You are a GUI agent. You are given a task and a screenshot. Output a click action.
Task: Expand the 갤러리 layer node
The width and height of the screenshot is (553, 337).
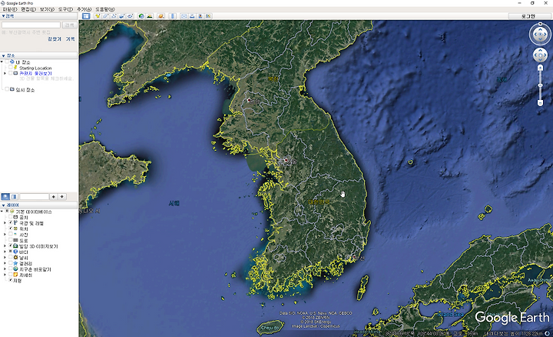click(x=5, y=263)
